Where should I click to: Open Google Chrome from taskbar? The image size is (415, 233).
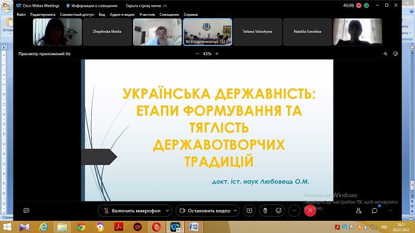pos(81,227)
